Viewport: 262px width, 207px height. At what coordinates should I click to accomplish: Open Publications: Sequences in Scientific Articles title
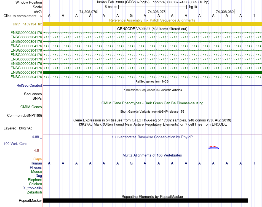[x=152, y=90]
